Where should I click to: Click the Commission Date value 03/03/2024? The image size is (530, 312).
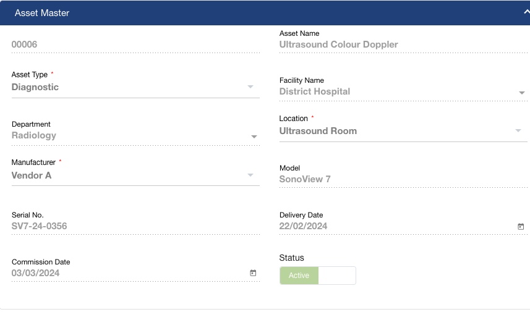35,273
